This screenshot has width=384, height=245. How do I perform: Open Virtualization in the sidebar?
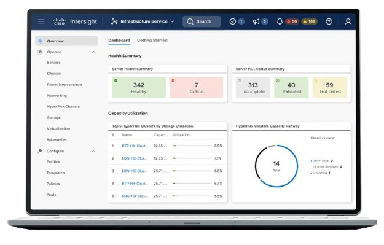click(x=58, y=128)
